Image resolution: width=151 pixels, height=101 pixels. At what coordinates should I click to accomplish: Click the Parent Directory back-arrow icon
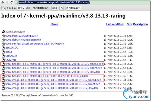3,32
